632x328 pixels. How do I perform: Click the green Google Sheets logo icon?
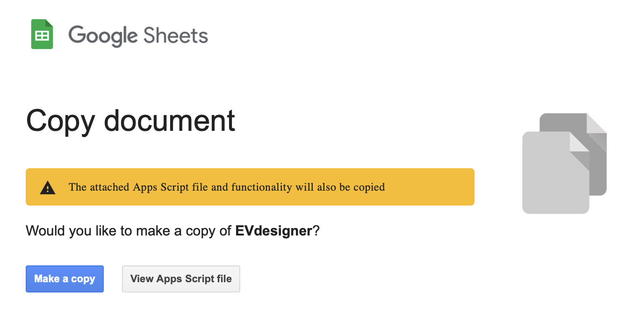click(x=42, y=34)
